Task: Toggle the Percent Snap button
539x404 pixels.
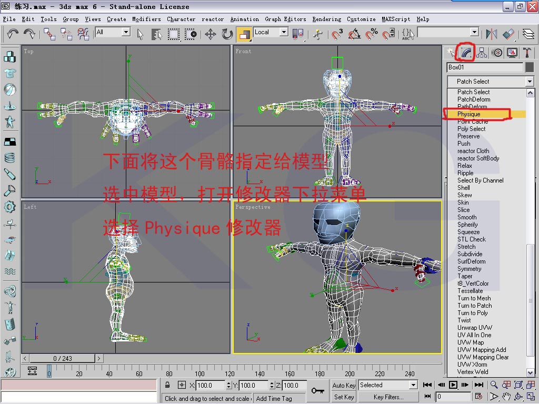Action: point(372,34)
